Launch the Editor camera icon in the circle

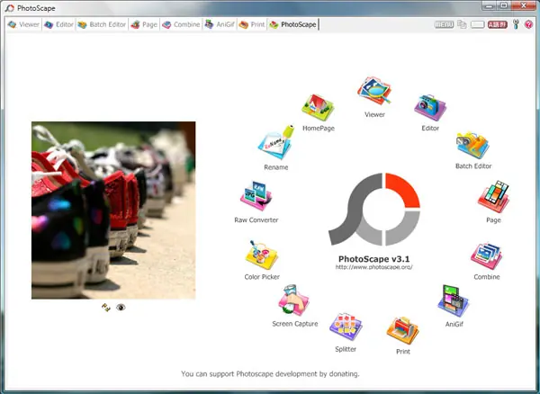[430, 107]
